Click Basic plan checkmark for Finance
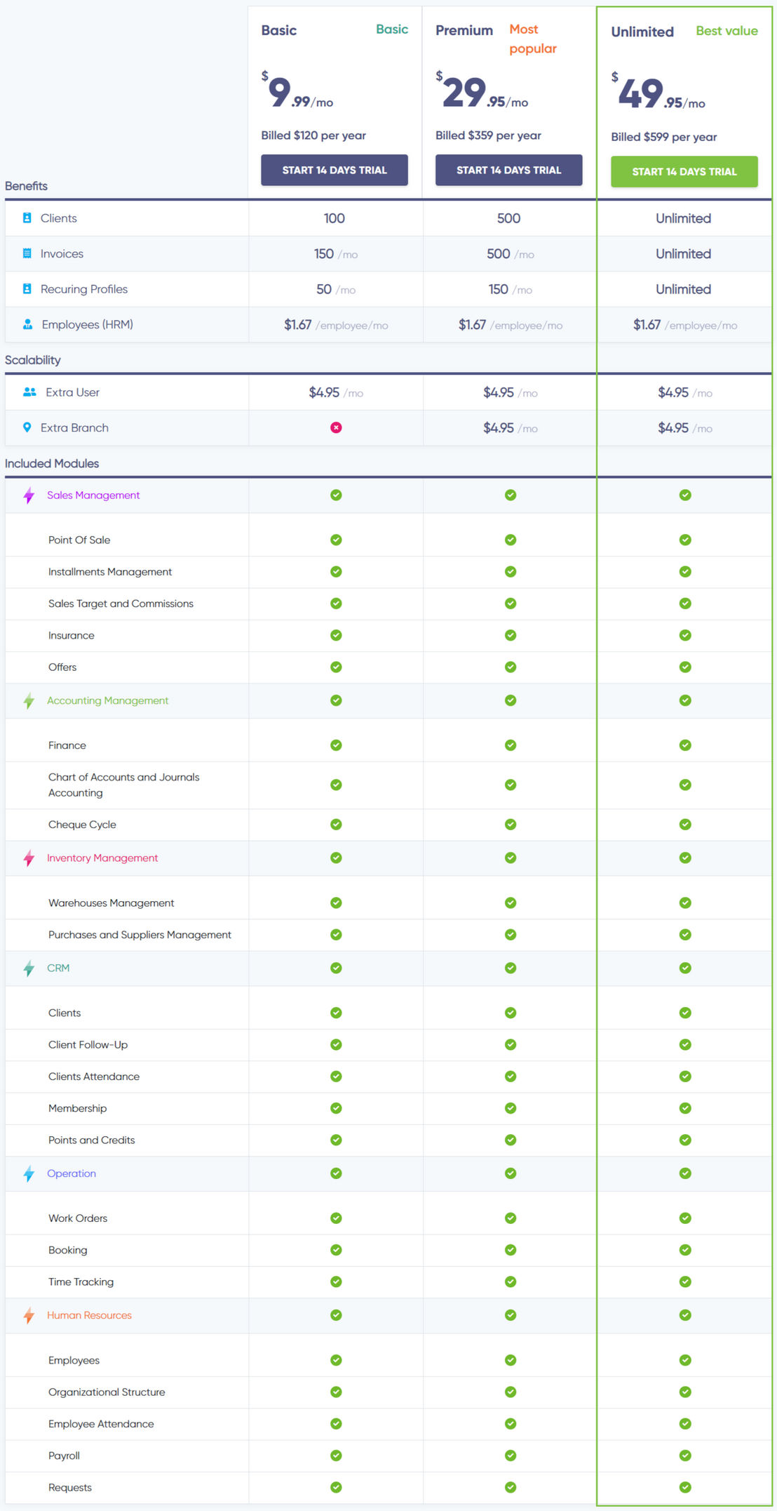The height and width of the screenshot is (1511, 777). pos(336,745)
